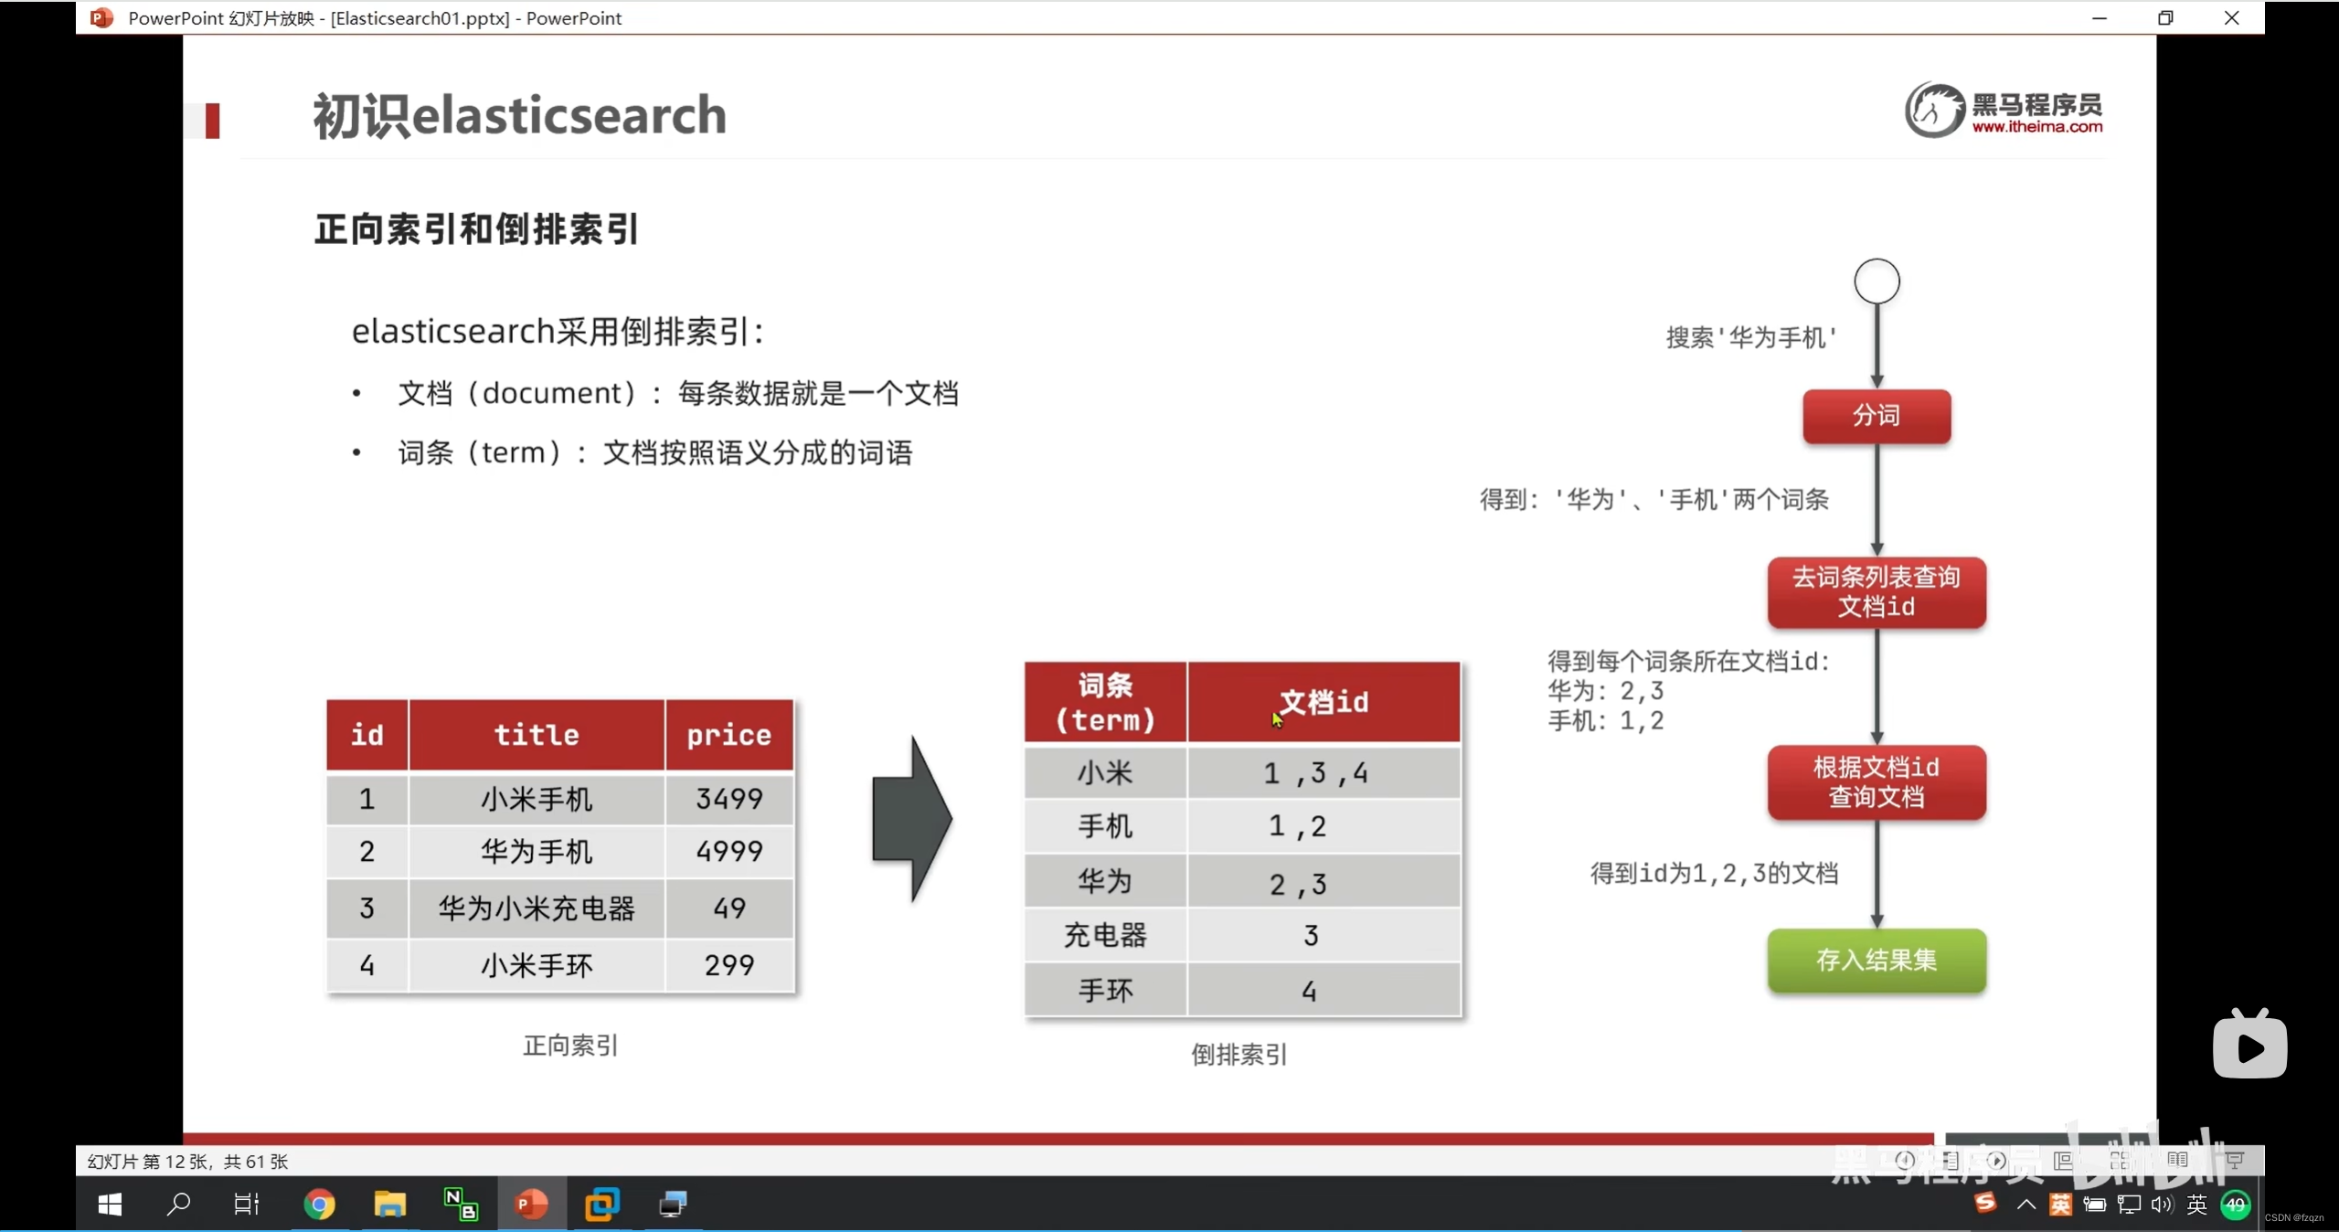
Task: Open the remote desktop monitors taskbar icon
Action: coord(674,1204)
